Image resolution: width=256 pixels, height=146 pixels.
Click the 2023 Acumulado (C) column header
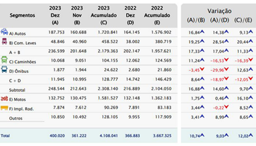coord(103,16)
